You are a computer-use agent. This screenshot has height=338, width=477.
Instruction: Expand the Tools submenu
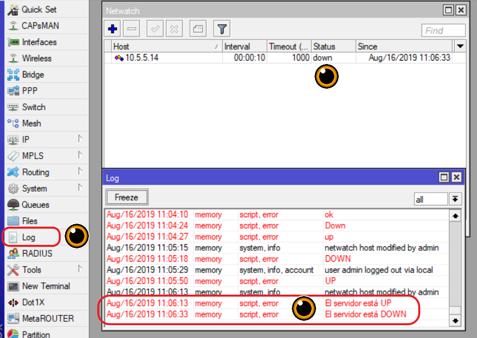pyautogui.click(x=80, y=269)
